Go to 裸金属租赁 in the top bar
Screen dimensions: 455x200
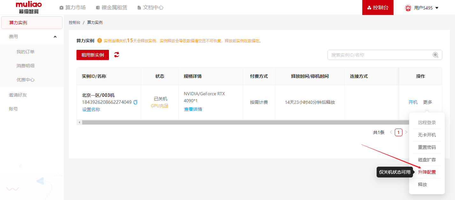click(112, 7)
